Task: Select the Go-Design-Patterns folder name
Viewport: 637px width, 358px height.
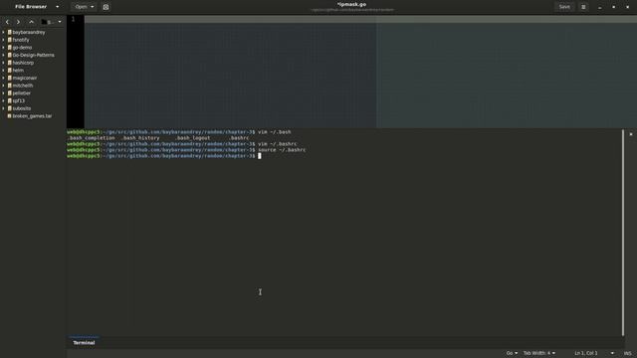Action: pyautogui.click(x=33, y=55)
